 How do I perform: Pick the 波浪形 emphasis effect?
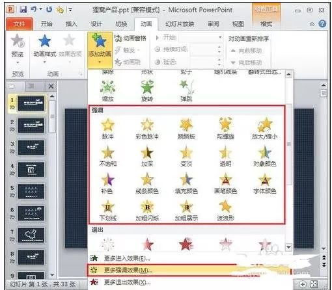(225, 211)
